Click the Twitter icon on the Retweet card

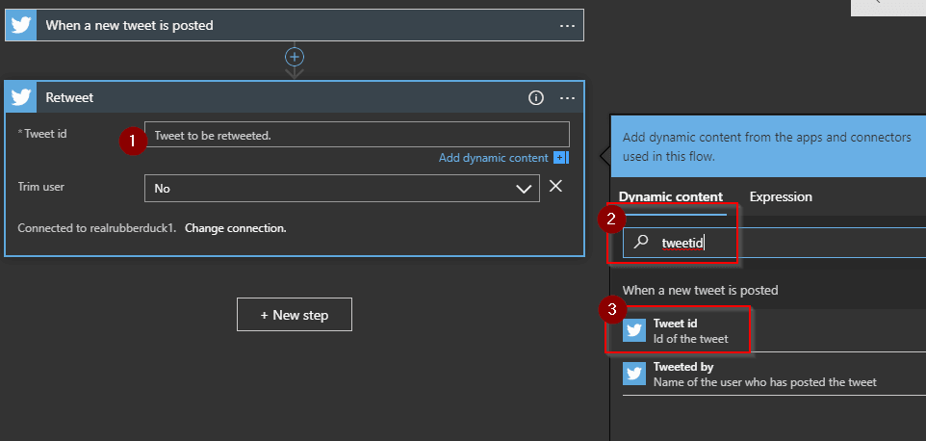pyautogui.click(x=21, y=97)
